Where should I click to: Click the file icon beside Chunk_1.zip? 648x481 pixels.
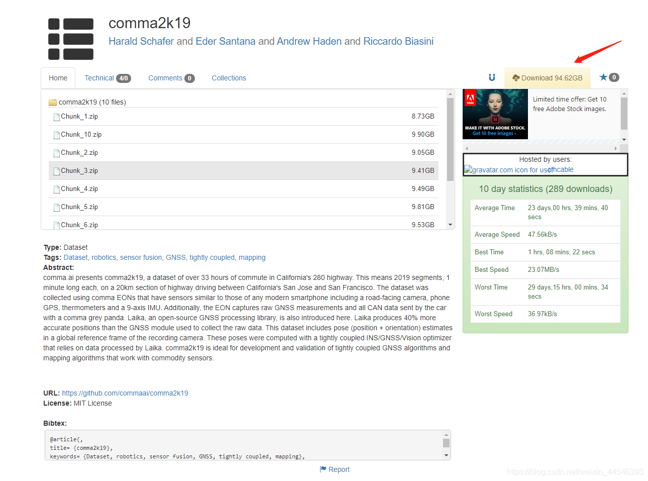pos(57,117)
